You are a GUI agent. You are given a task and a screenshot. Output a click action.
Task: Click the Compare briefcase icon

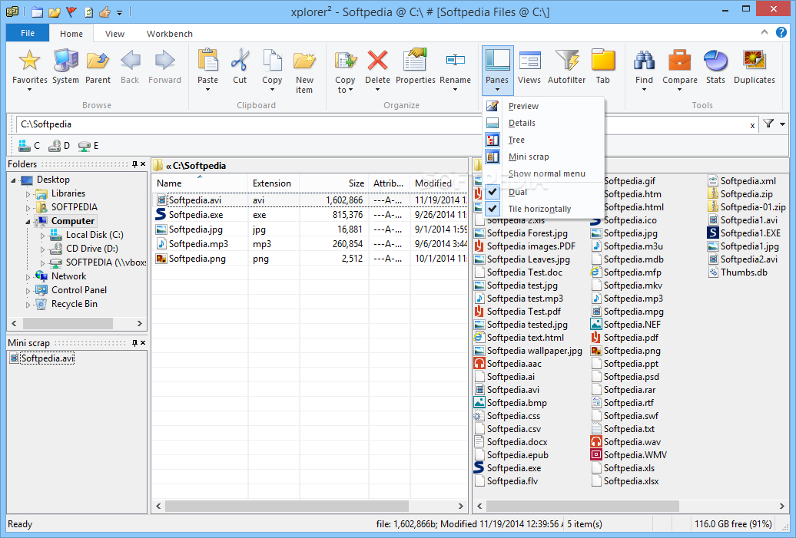(679, 61)
